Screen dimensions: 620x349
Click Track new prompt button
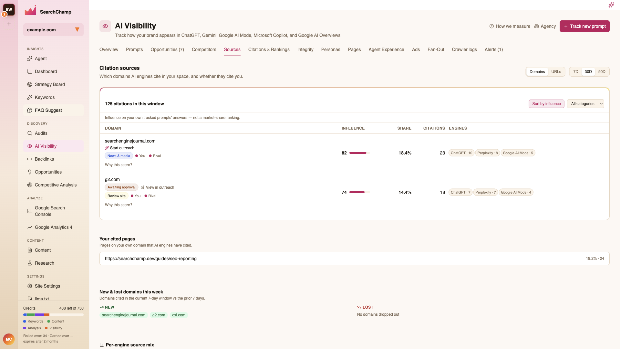[584, 26]
